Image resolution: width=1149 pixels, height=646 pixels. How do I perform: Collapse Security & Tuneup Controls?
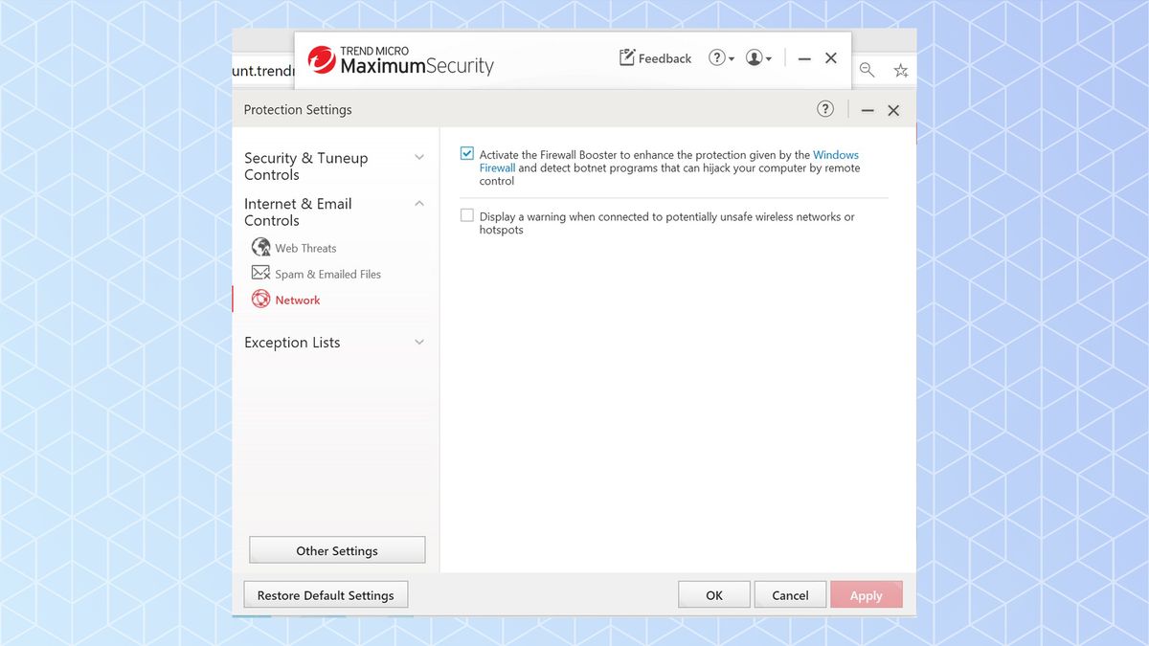click(x=418, y=156)
